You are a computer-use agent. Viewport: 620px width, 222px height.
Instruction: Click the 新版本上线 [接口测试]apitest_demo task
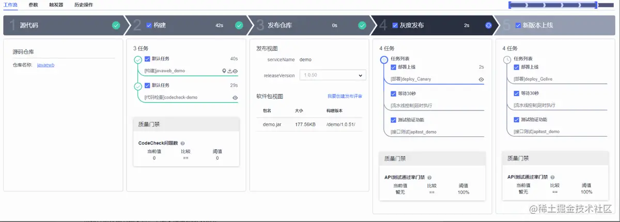(536, 132)
